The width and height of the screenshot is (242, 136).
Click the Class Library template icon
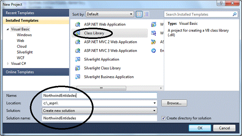(x=78, y=33)
